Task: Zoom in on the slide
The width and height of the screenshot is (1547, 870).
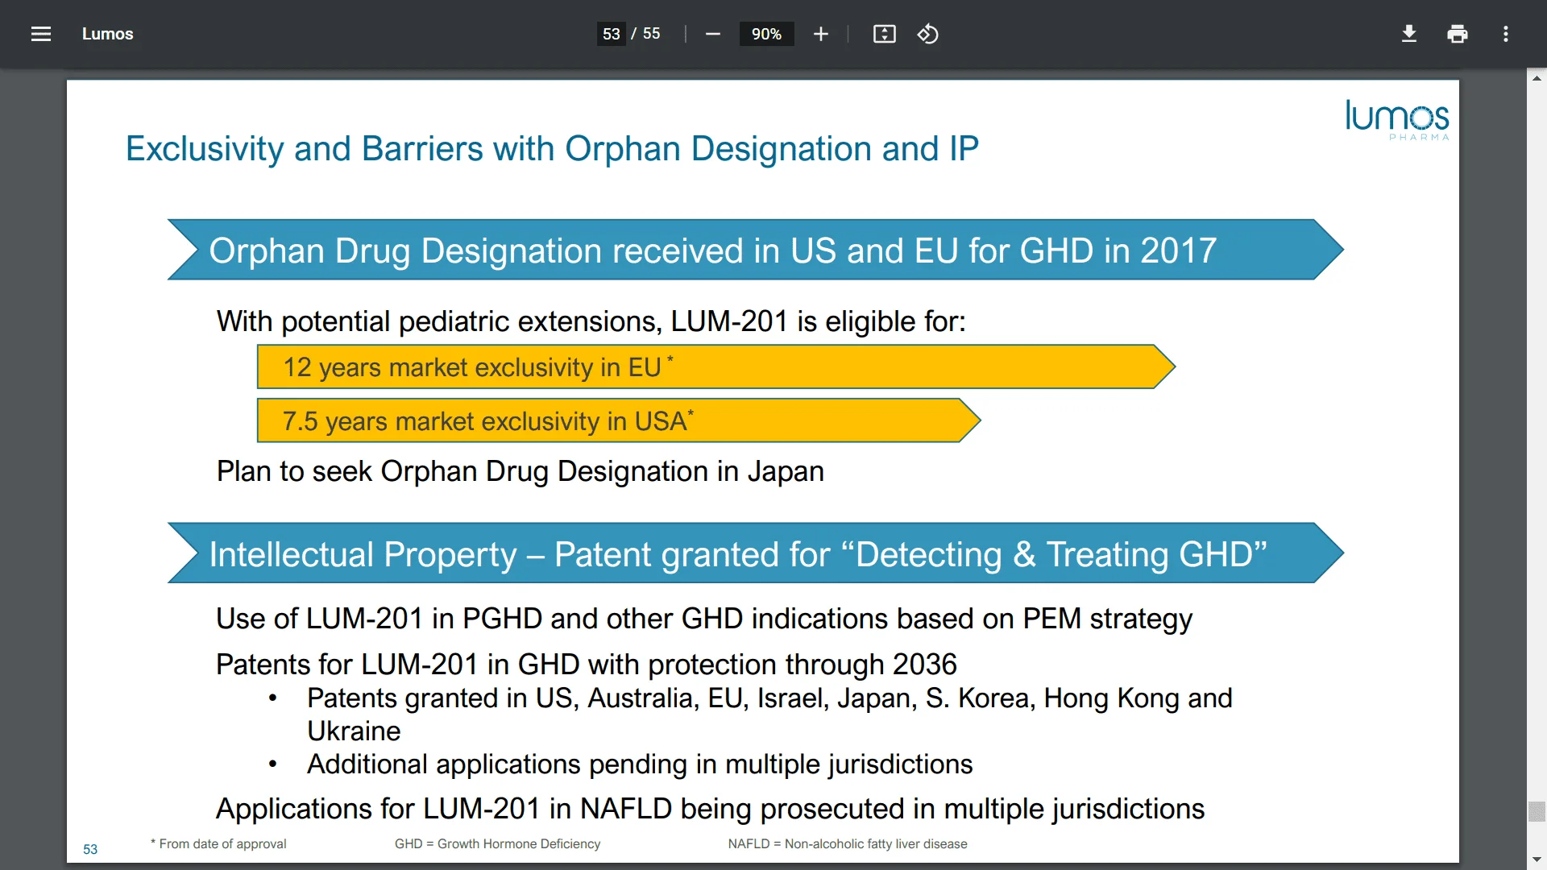Action: click(820, 34)
